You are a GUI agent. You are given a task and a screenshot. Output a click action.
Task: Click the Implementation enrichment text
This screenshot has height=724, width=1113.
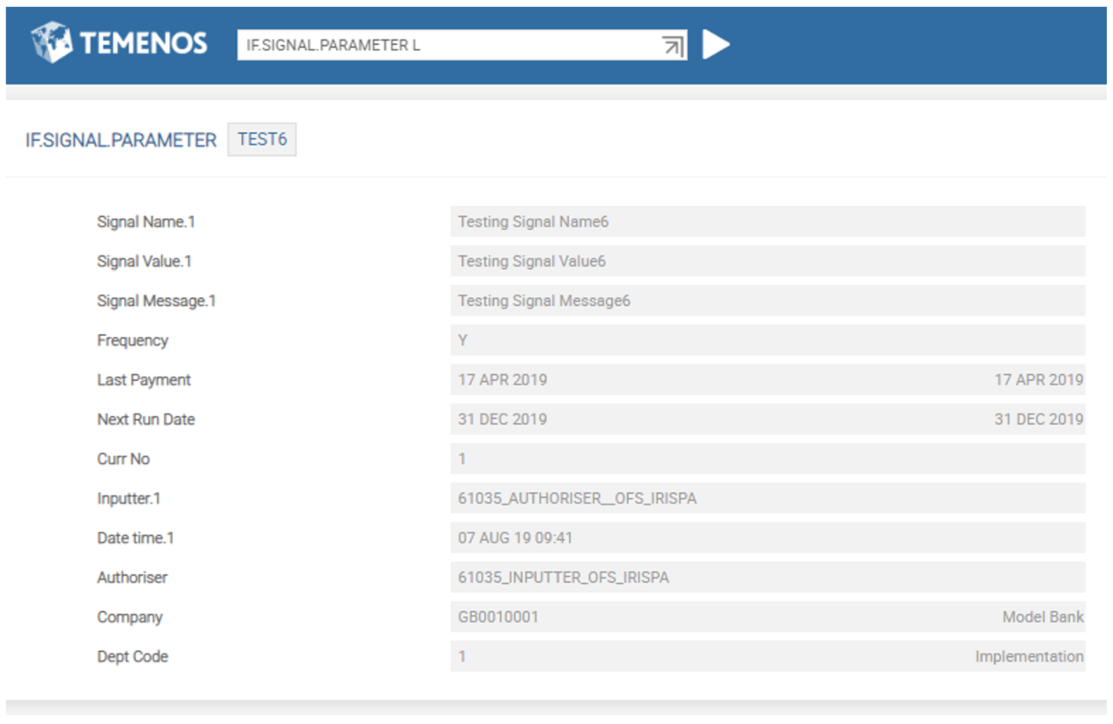point(1028,657)
